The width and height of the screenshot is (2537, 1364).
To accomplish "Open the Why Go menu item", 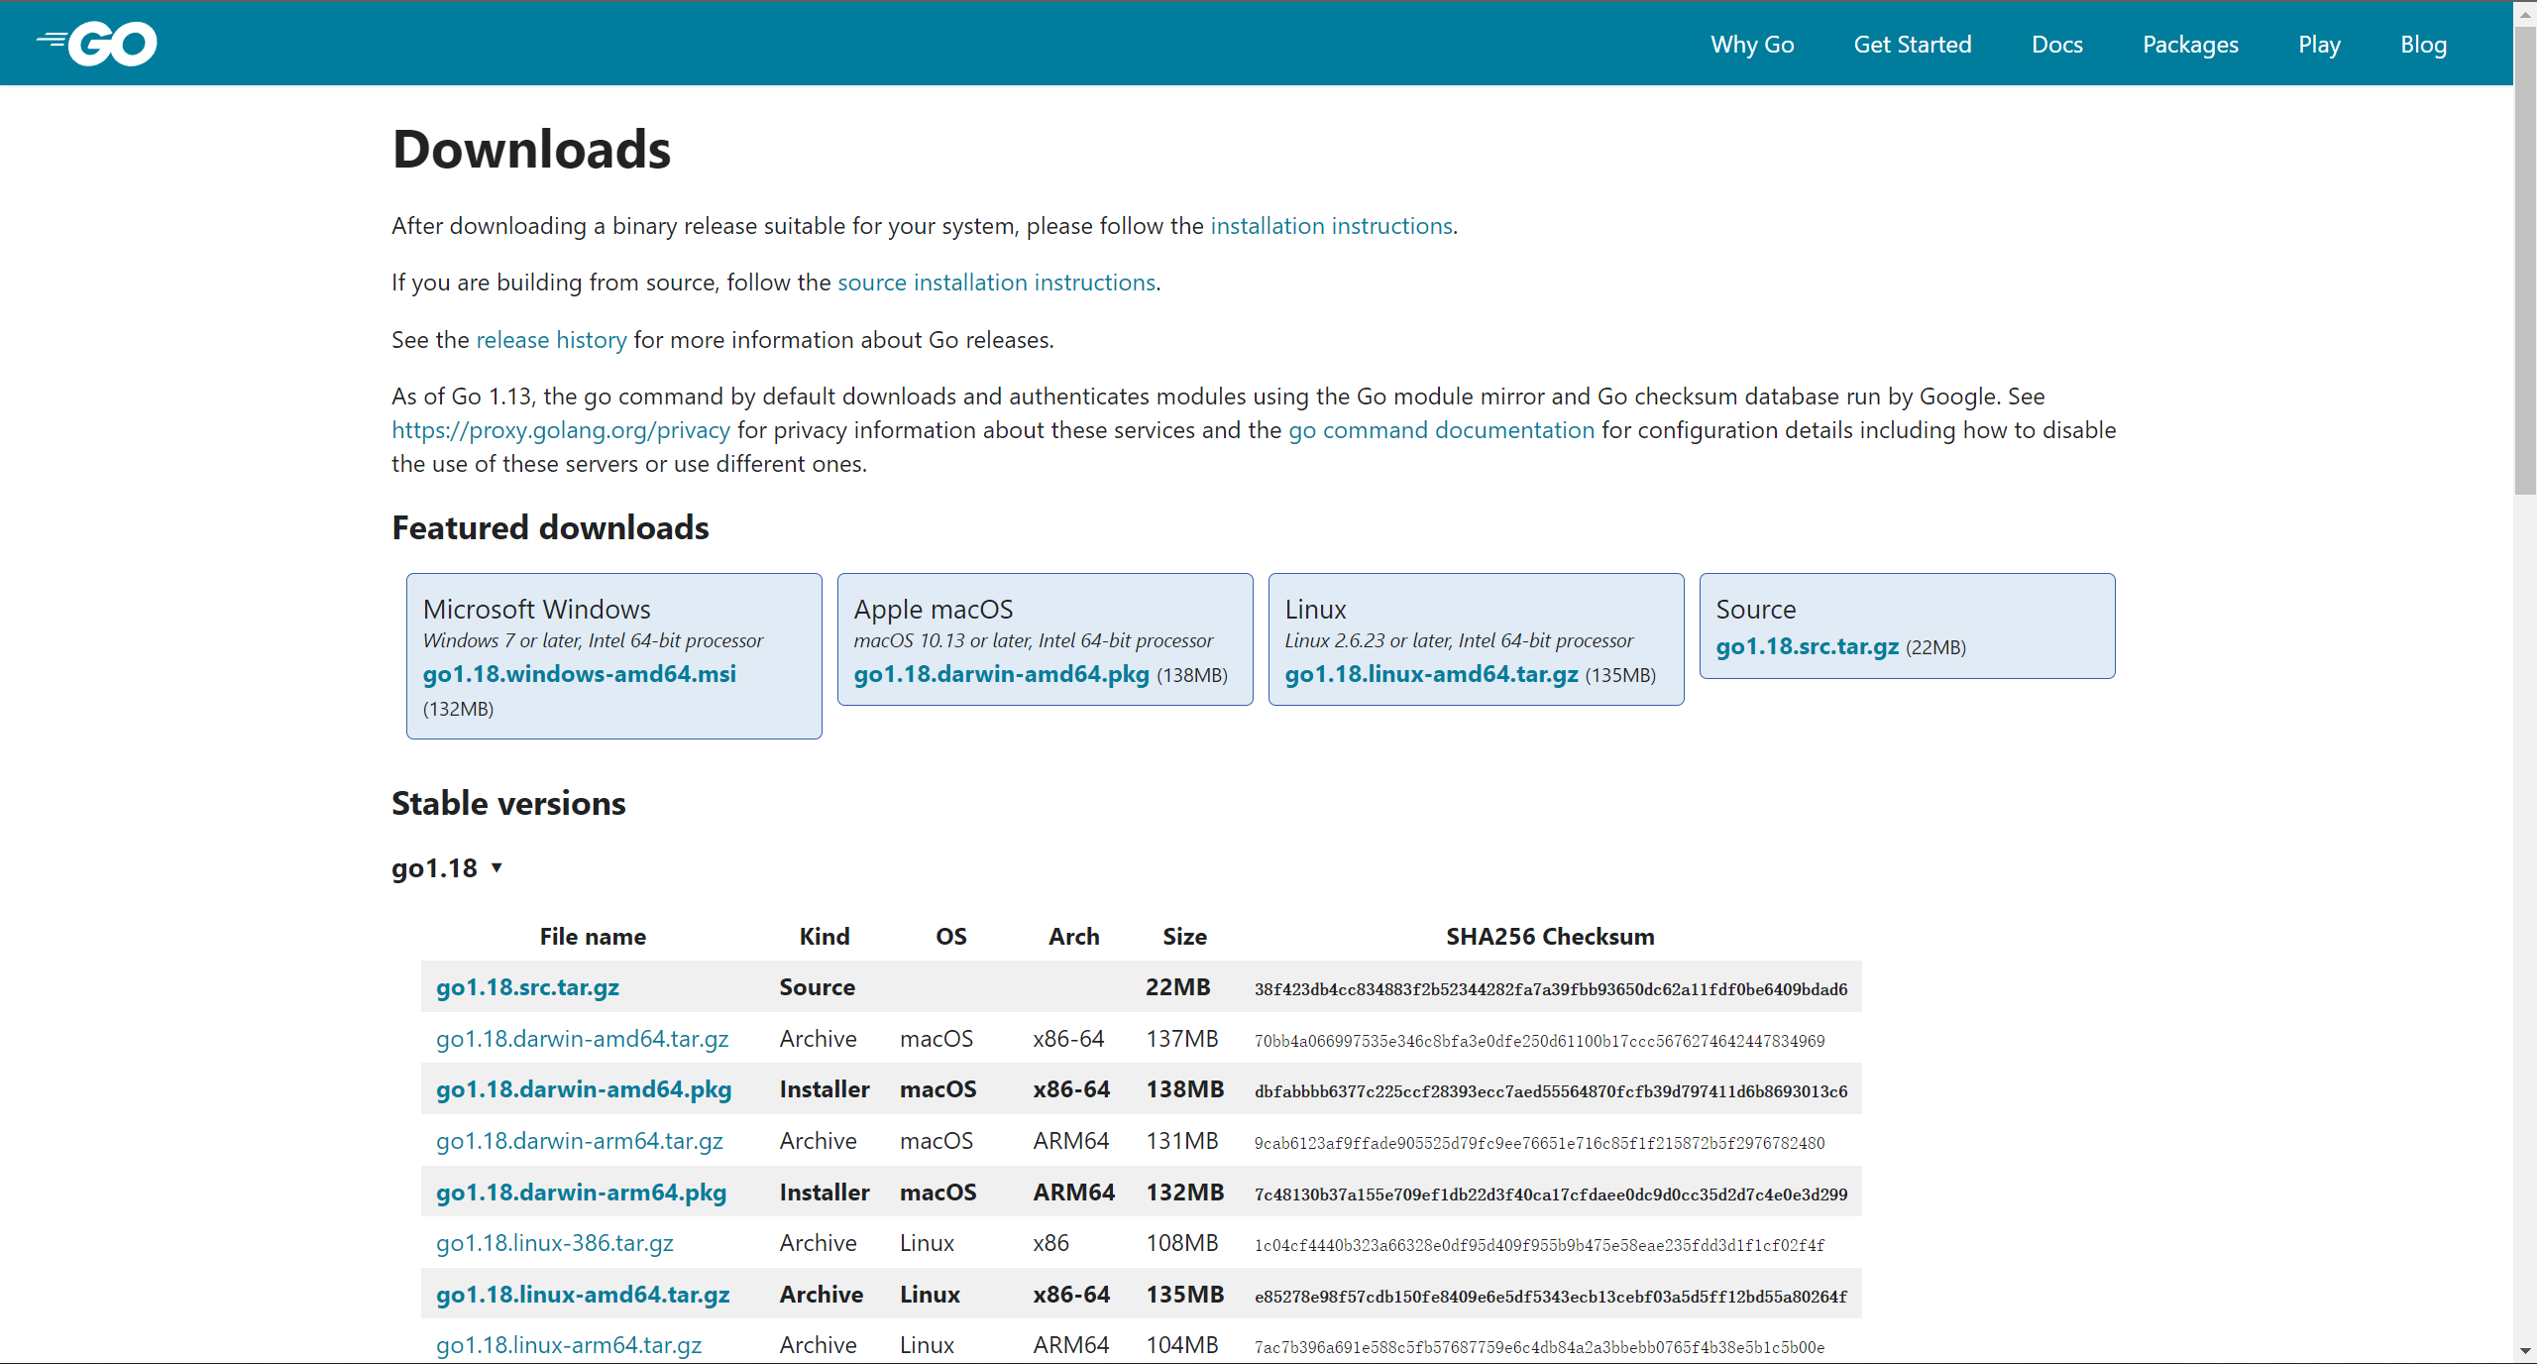I will [x=1751, y=45].
